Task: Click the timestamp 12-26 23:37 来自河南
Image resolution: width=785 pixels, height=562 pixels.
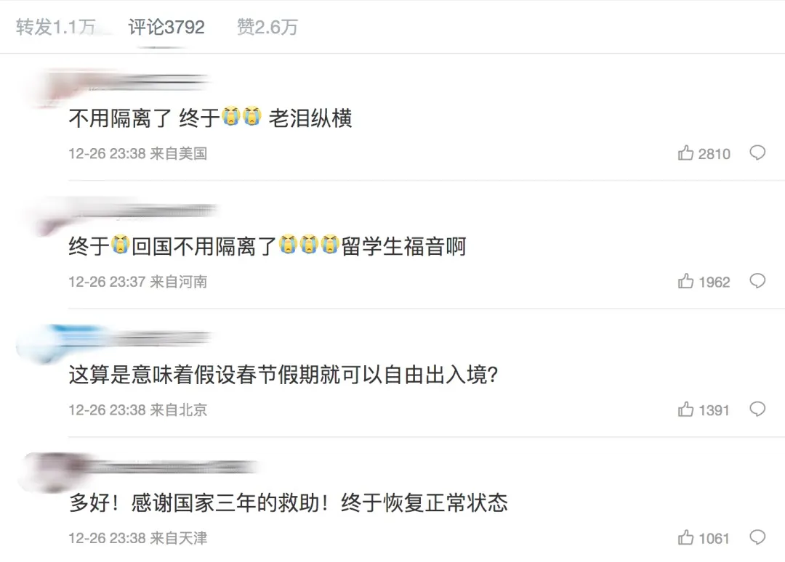Action: tap(137, 282)
